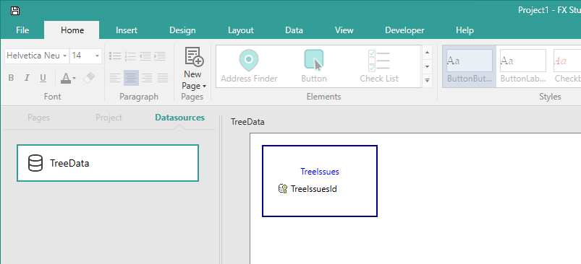581x264 pixels.
Task: Switch to the Layout ribbon tab
Action: click(240, 30)
